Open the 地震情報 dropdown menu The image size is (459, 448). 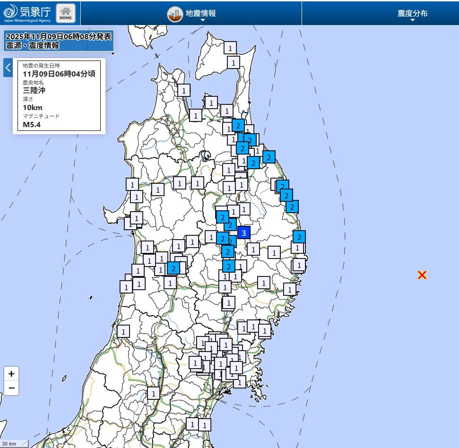pos(200,14)
